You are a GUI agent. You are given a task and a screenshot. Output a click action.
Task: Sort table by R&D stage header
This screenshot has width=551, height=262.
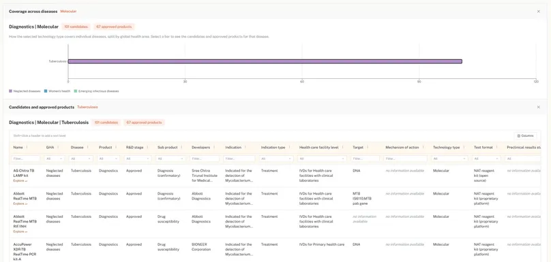coord(134,147)
